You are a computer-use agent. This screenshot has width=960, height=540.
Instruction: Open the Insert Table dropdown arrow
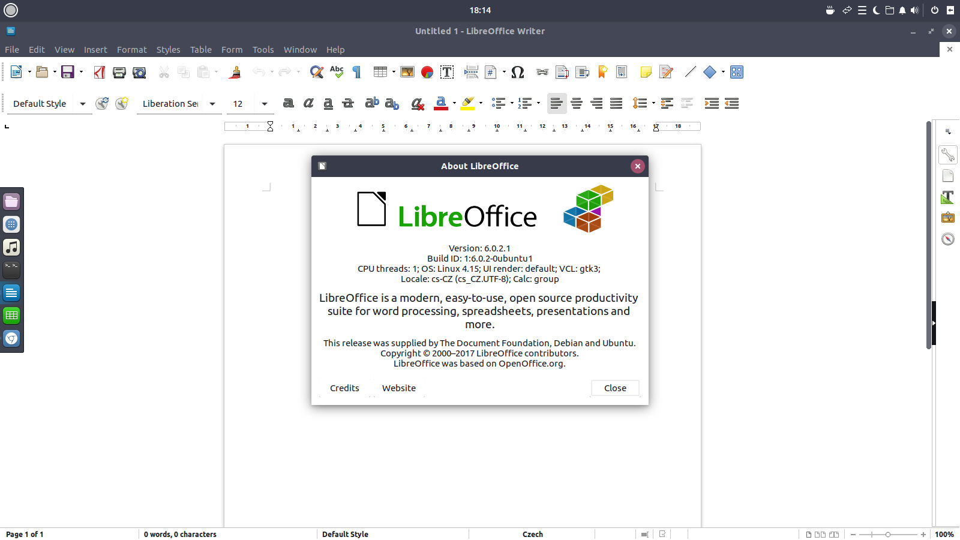pos(394,72)
